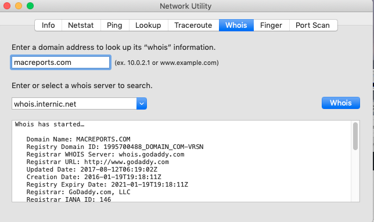Click the "Registrar IANA ID: 146" line
This screenshot has height=222, width=374.
(x=69, y=199)
